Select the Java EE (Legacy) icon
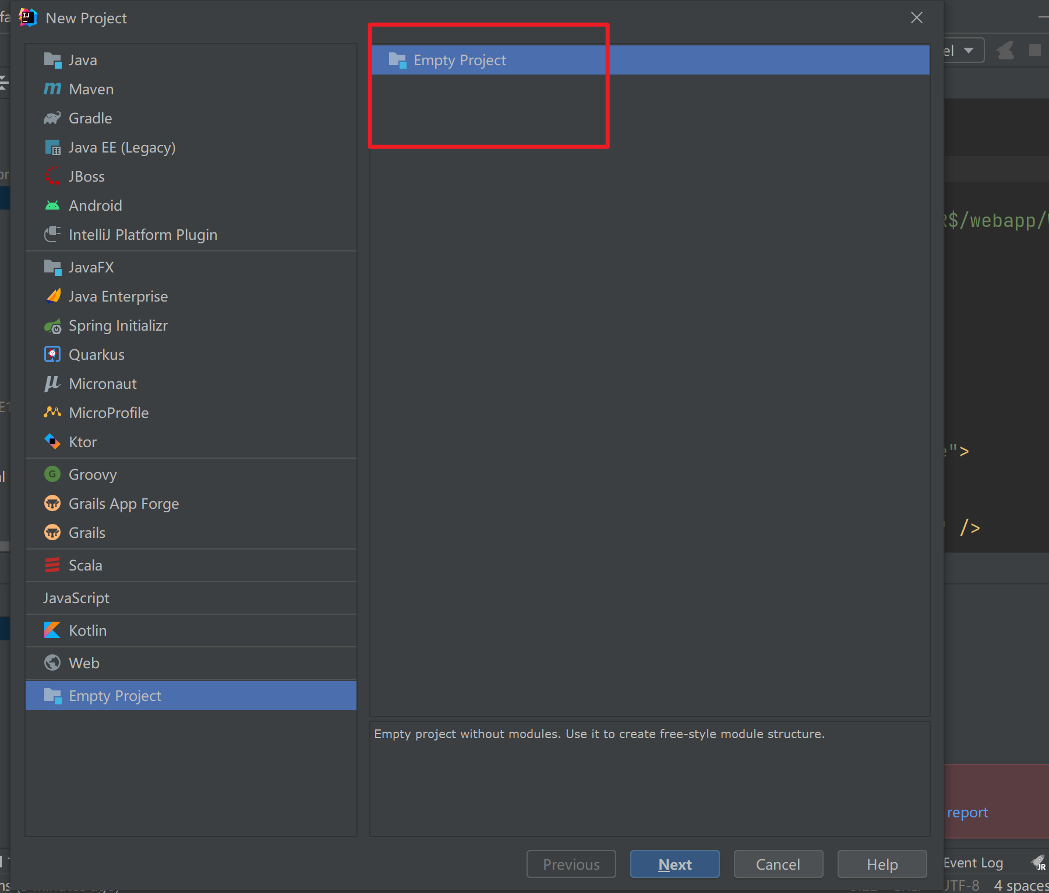The height and width of the screenshot is (893, 1049). point(52,147)
